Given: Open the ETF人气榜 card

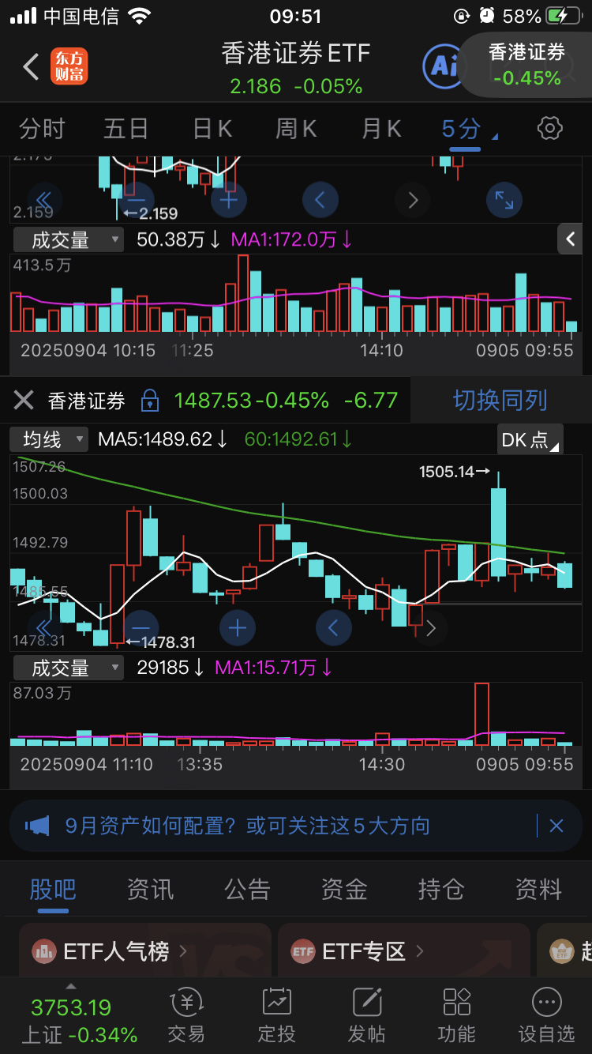Looking at the screenshot, I should click(x=145, y=950).
